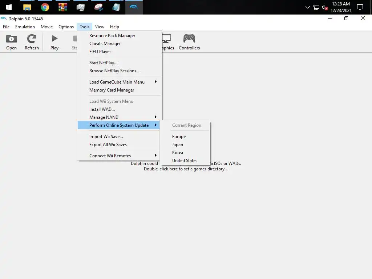Image resolution: width=372 pixels, height=279 pixels.
Task: Open the Controllers settings icon
Action: (189, 42)
